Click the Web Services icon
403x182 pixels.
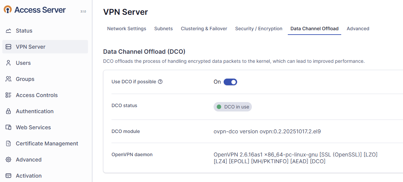tap(8, 127)
